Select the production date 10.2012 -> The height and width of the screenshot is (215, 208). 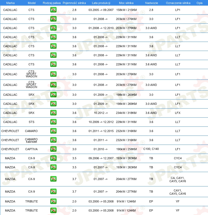click(x=101, y=113)
